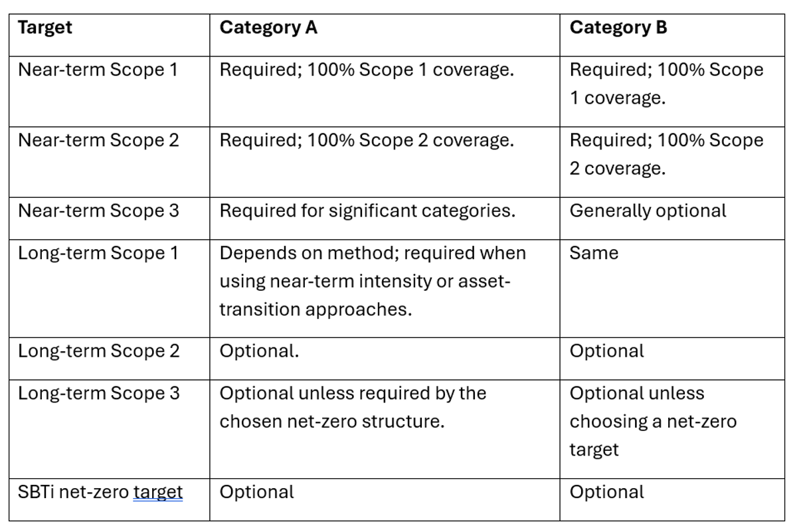Click the Long-term Scope 1 row label
The image size is (797, 526).
click(98, 253)
